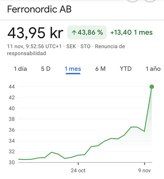Click the 40 y-axis label
Screen dimensions: 164x179
point(12,108)
